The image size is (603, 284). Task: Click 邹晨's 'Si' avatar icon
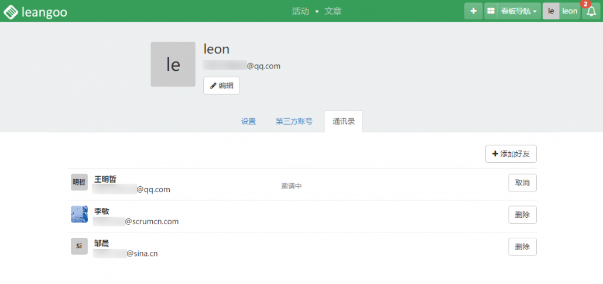coord(79,246)
